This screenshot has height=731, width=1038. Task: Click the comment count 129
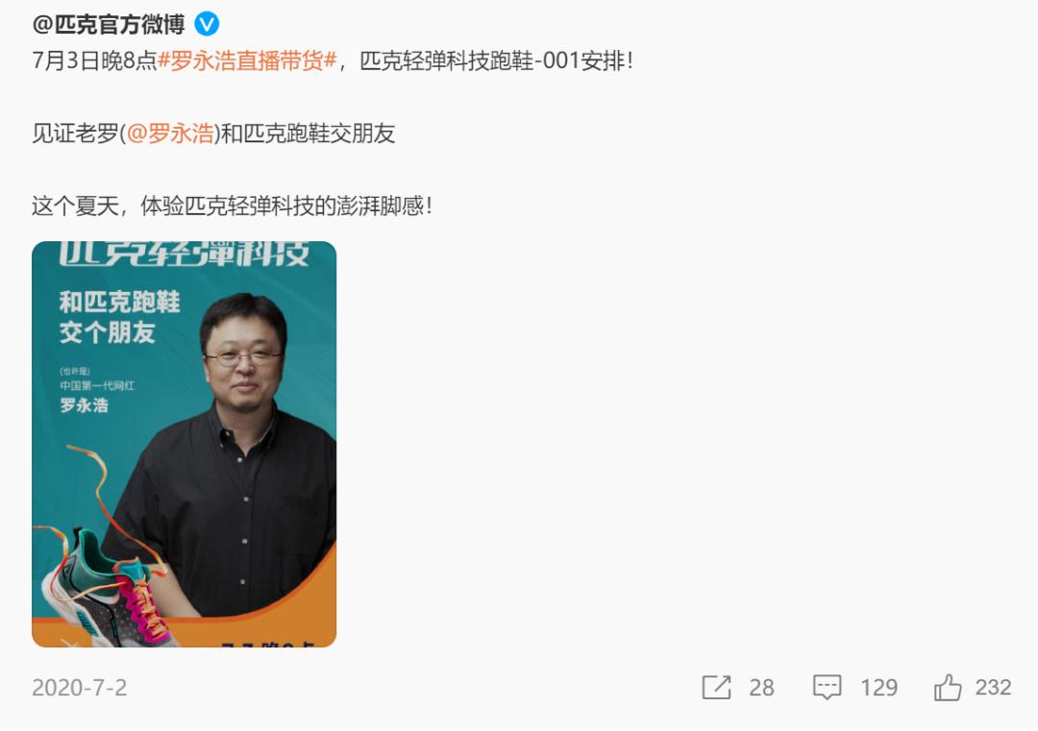878,688
